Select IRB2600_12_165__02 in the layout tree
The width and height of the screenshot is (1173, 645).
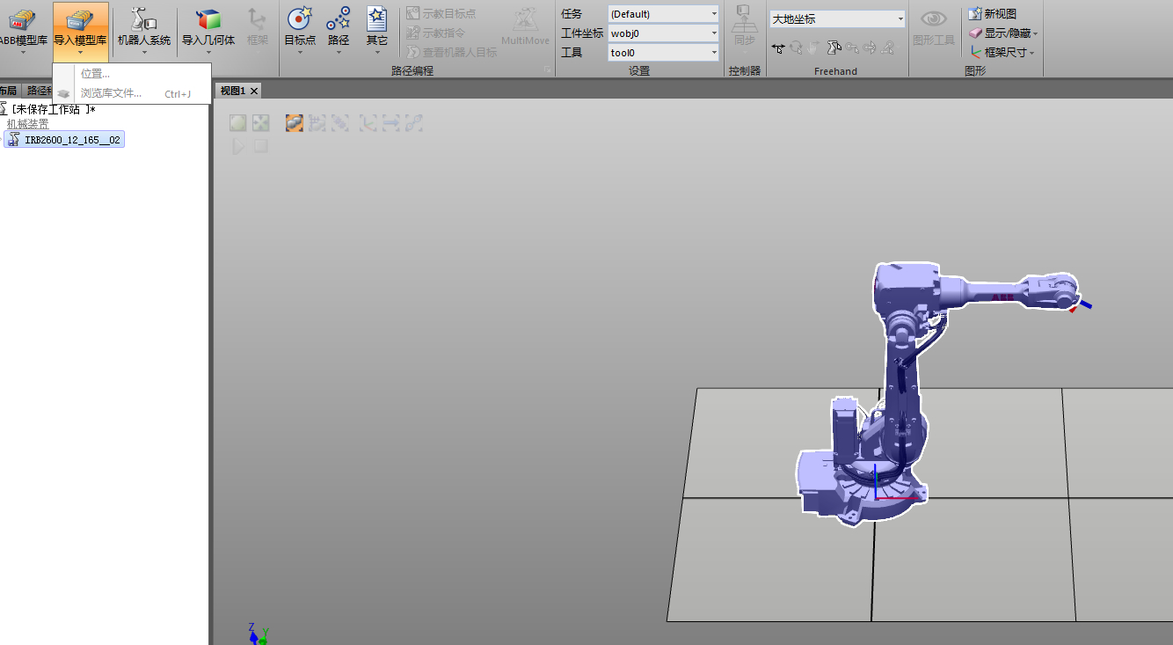71,140
